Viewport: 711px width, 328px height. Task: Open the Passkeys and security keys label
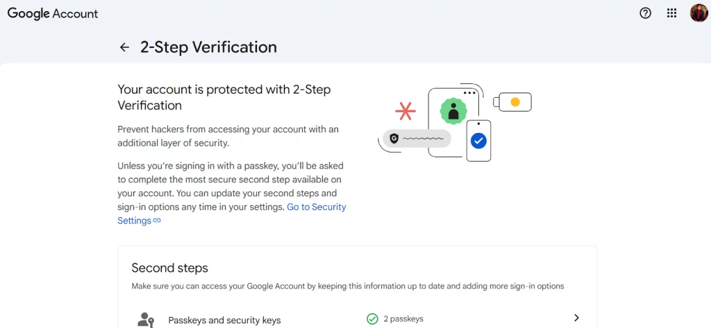pyautogui.click(x=224, y=320)
